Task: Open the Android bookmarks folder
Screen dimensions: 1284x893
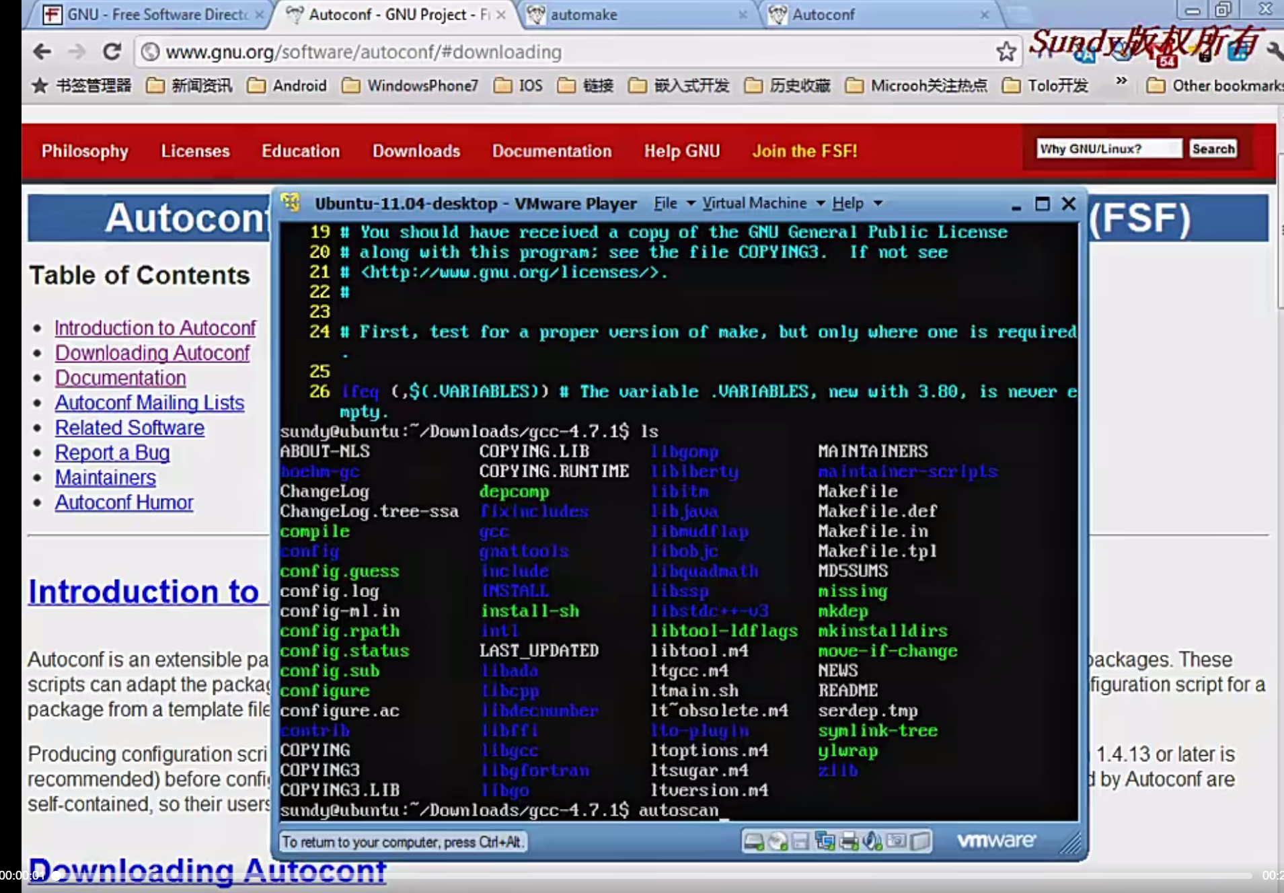Action: [287, 85]
